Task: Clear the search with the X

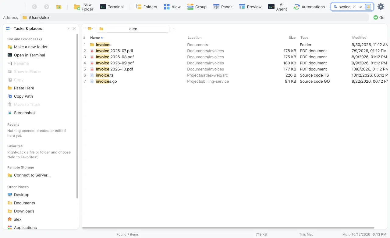Action: 354,7
